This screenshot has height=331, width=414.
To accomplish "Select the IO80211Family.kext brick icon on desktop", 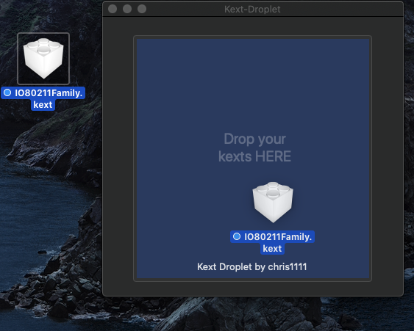I will pyautogui.click(x=43, y=58).
